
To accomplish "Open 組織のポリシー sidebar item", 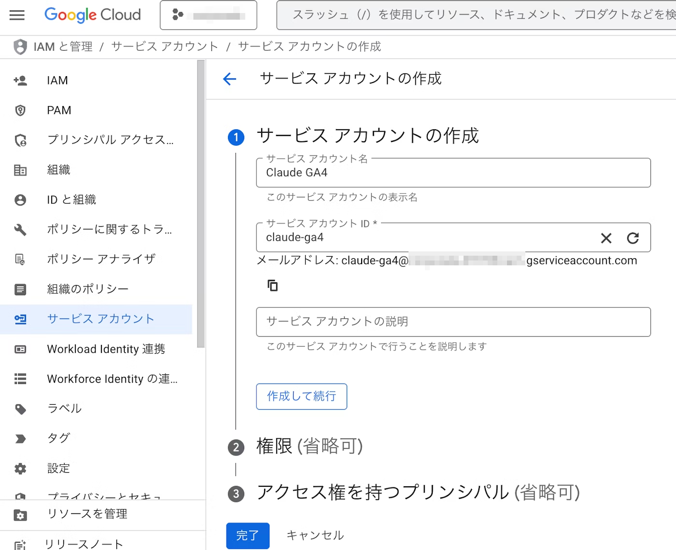I will coord(88,289).
